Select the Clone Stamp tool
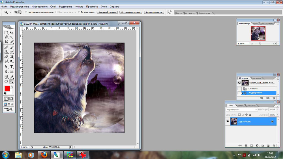283x159 pixels. (x=6, y=52)
